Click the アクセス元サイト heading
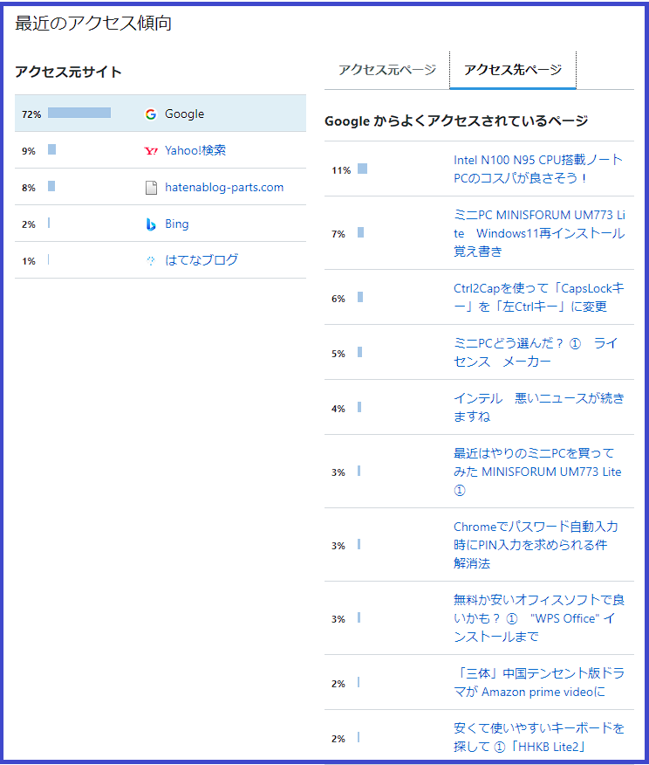The image size is (649, 765). point(68,72)
